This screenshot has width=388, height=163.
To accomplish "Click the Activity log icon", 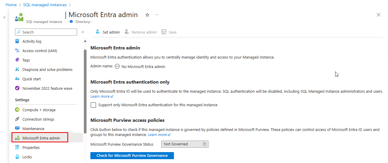I will coord(17,41).
